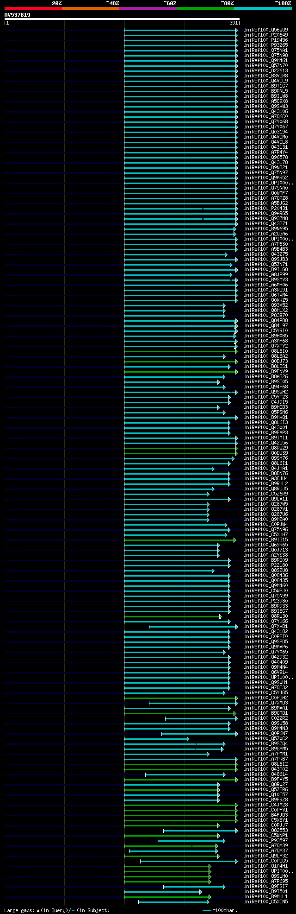Viewport: 296px width, 914px height.
Task: Select subject UniRef100_B3VDR8
Action: [265, 76]
